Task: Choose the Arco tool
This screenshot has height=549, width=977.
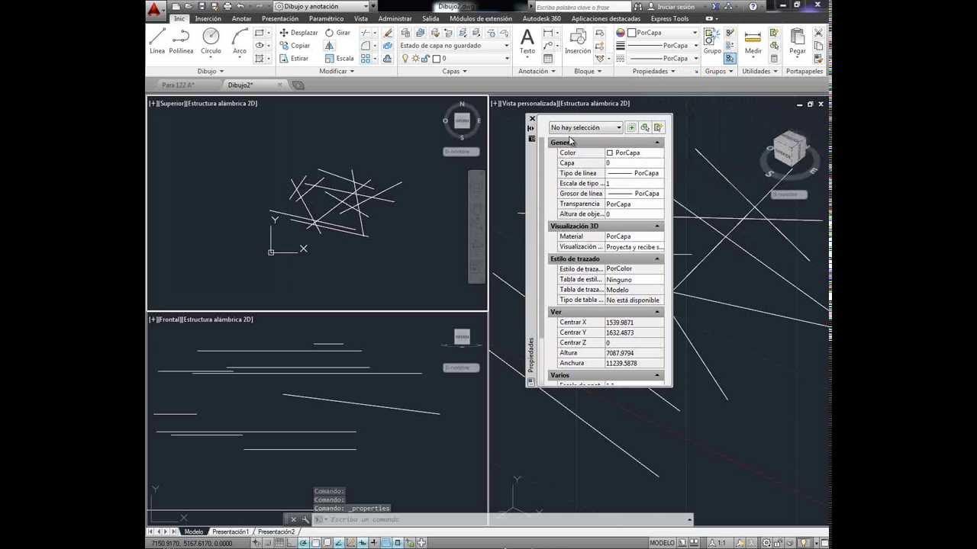Action: click(x=240, y=41)
